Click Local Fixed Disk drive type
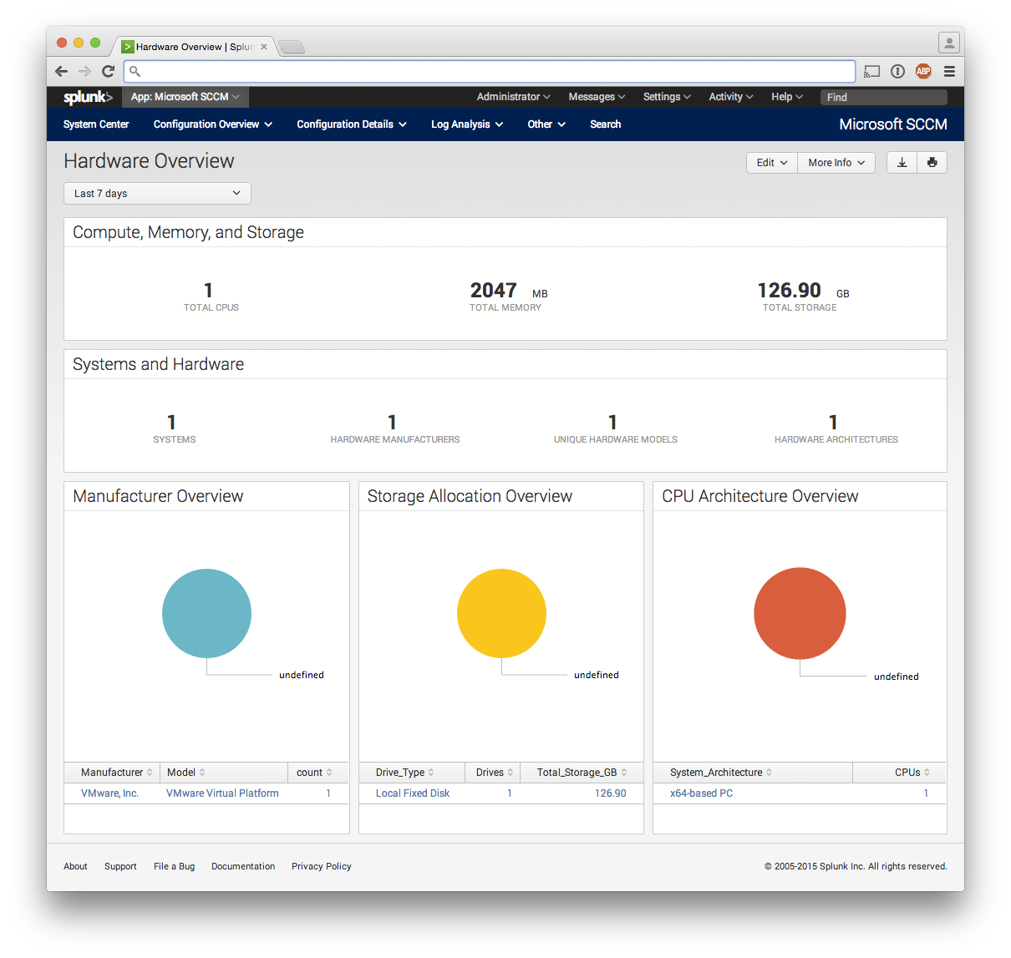1011x958 pixels. click(x=413, y=793)
